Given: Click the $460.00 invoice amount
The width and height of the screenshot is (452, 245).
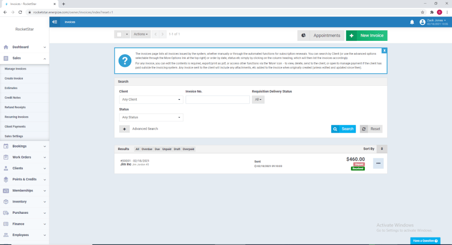Looking at the screenshot, I should coord(355,159).
